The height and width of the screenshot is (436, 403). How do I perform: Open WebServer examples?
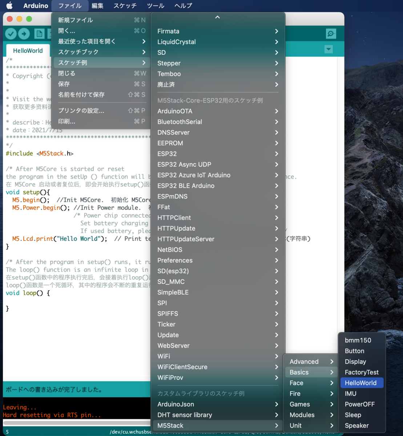[x=218, y=346]
